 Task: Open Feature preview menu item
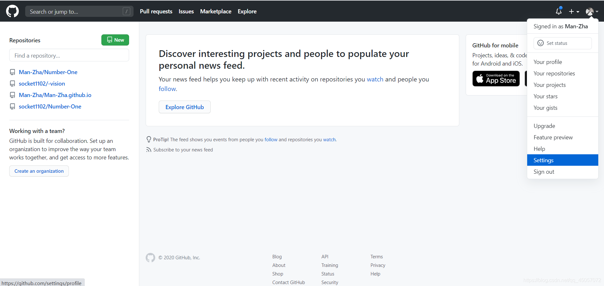click(x=563, y=137)
